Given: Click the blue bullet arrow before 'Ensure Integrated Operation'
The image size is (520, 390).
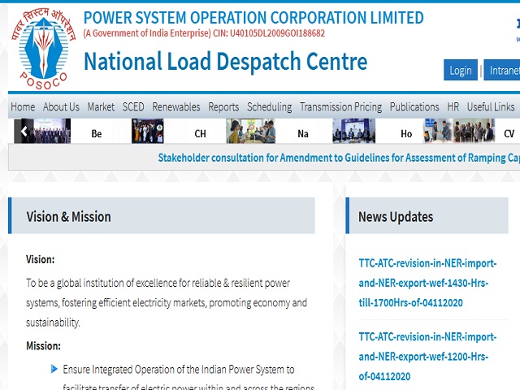Looking at the screenshot, I should click(x=54, y=369).
